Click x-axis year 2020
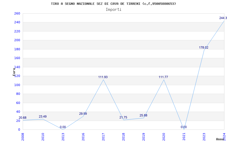Viewport: 227px width, 142px height. pos(164,137)
